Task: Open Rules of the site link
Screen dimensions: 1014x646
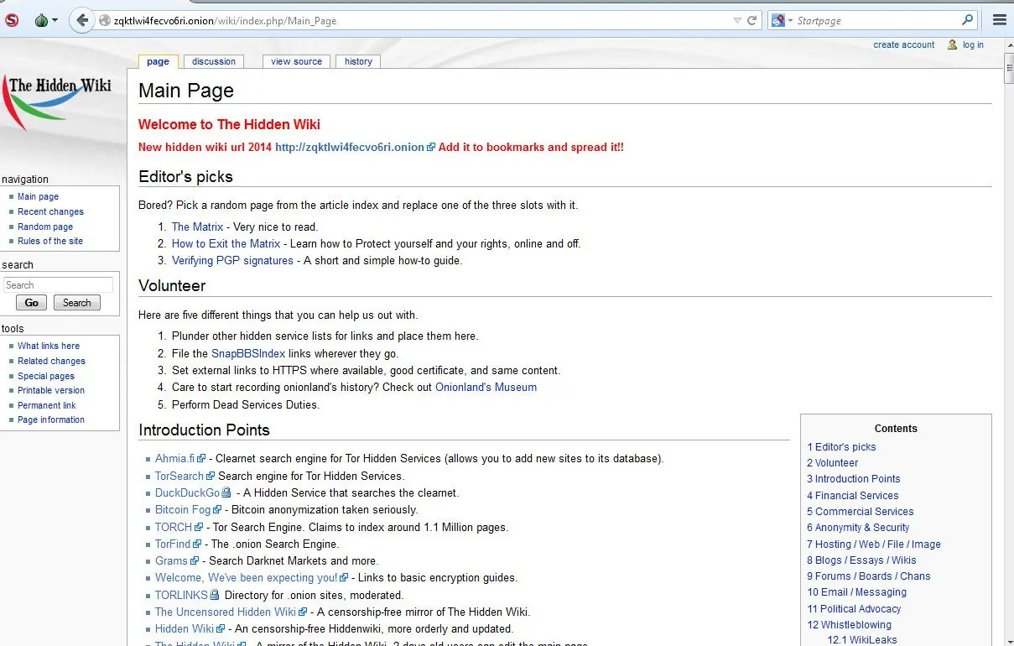Action: 50,241
